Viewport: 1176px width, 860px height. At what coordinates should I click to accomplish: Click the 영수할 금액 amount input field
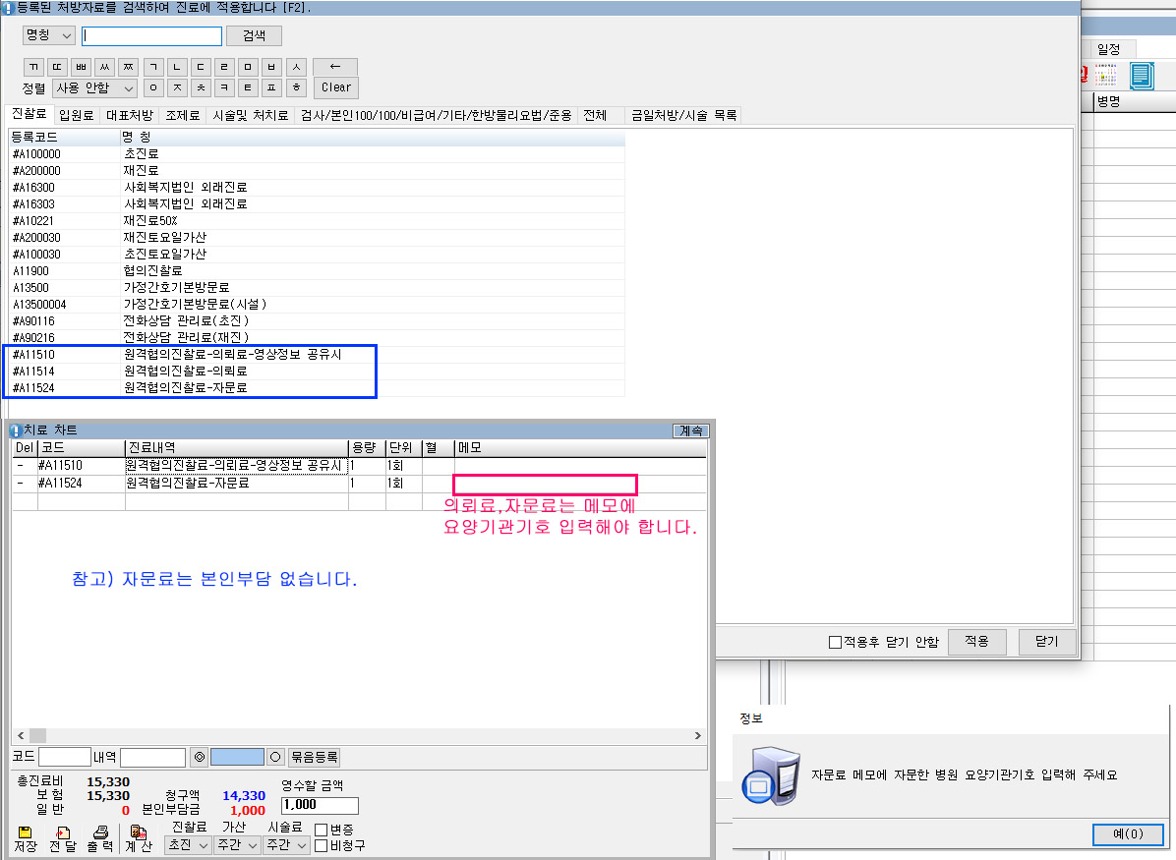tap(319, 806)
